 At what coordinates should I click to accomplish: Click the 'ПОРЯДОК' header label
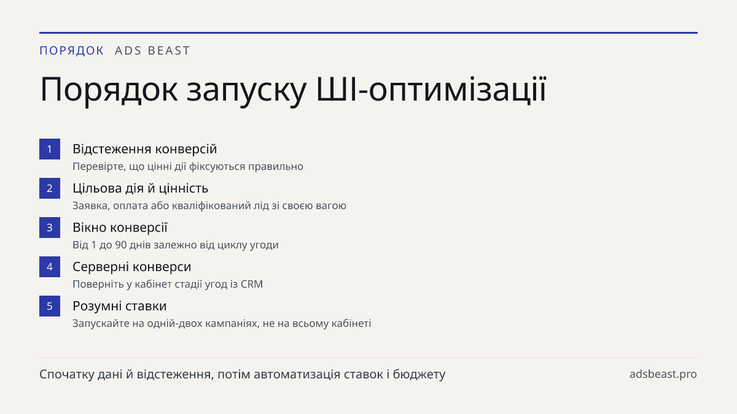coord(72,51)
